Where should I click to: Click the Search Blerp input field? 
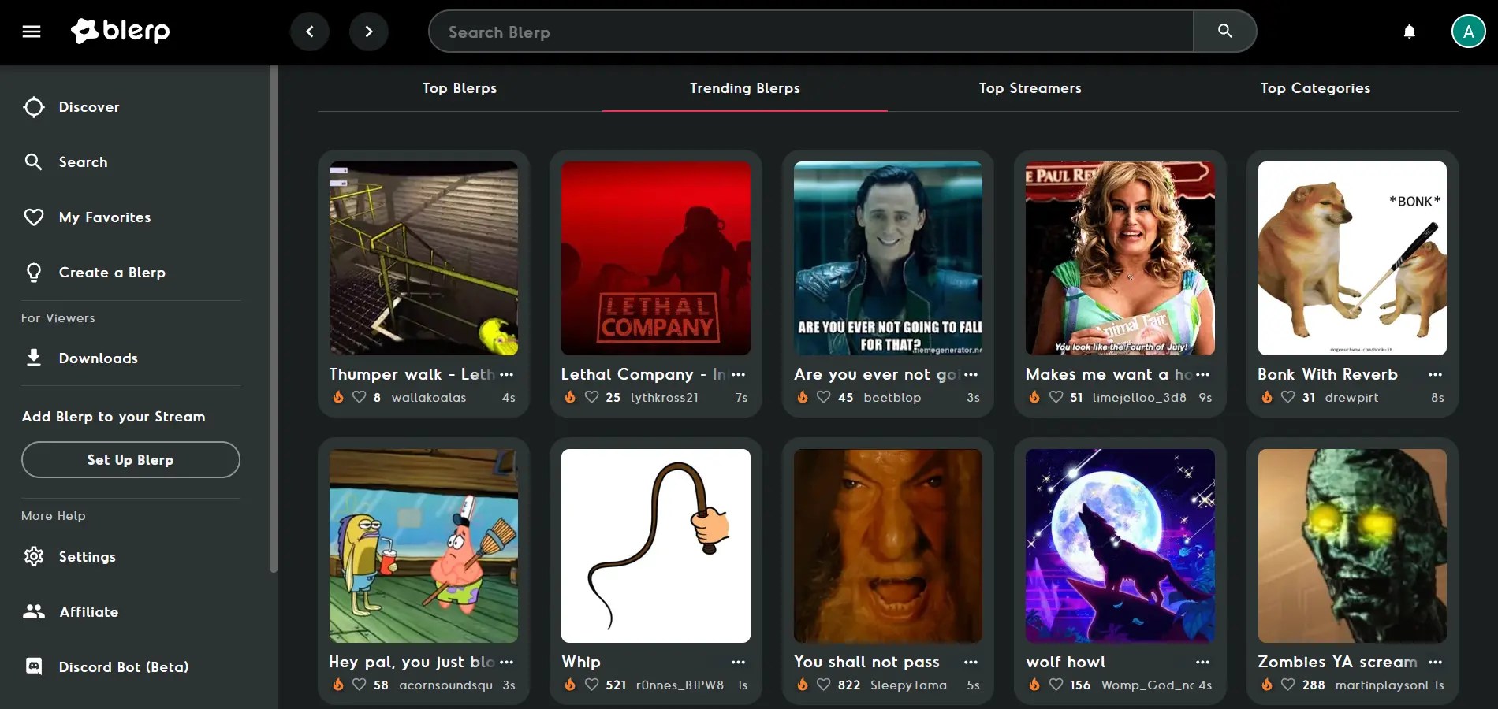811,32
